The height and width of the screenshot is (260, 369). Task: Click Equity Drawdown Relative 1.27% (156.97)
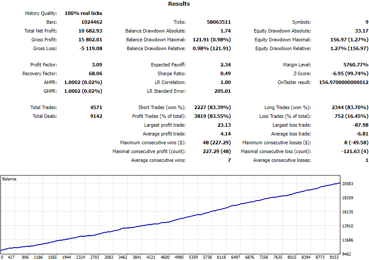349,48
